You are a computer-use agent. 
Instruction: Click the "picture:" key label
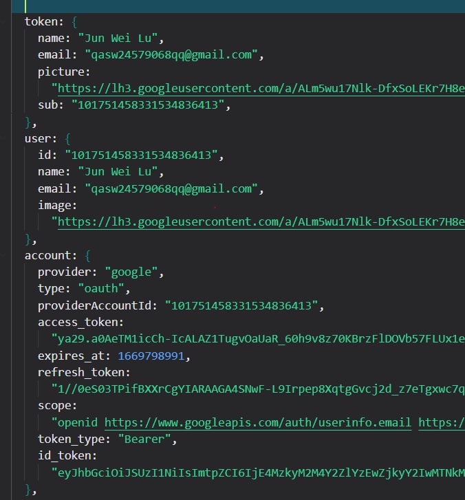tap(64, 72)
